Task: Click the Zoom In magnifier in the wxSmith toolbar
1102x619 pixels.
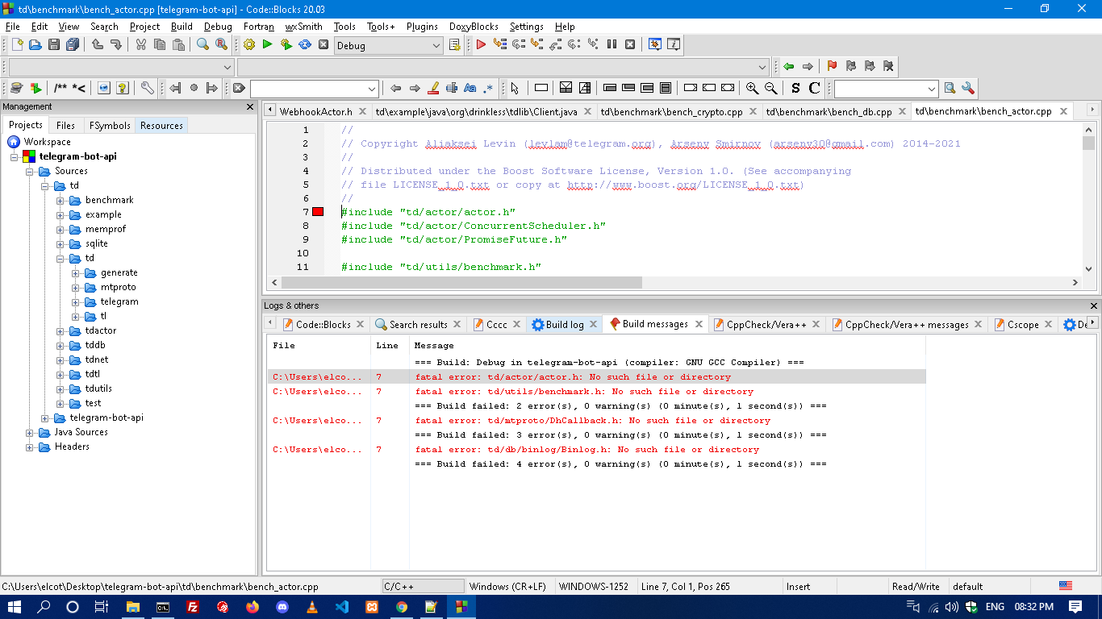Action: click(x=753, y=87)
